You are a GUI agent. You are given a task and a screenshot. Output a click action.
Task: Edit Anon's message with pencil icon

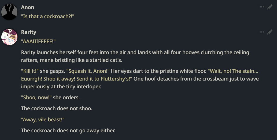coord(270,7)
